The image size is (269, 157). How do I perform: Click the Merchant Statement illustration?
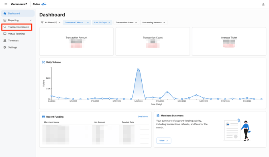click(238, 130)
